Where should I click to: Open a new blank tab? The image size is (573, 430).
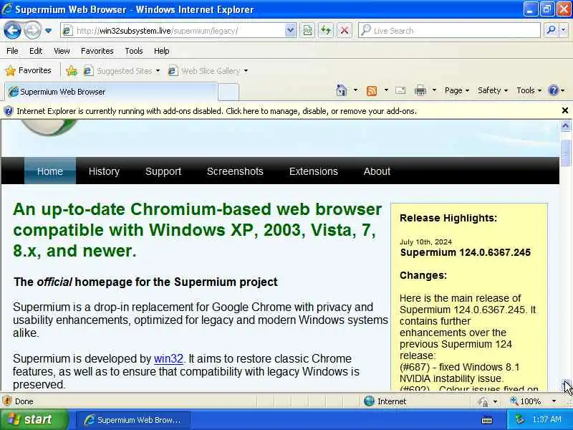[x=228, y=92]
